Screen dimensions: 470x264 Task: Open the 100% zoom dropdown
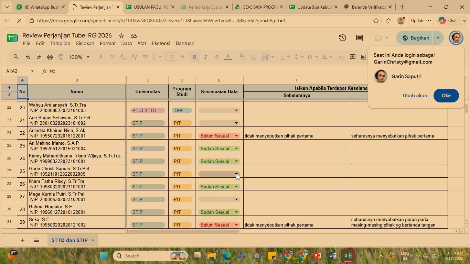point(79,57)
